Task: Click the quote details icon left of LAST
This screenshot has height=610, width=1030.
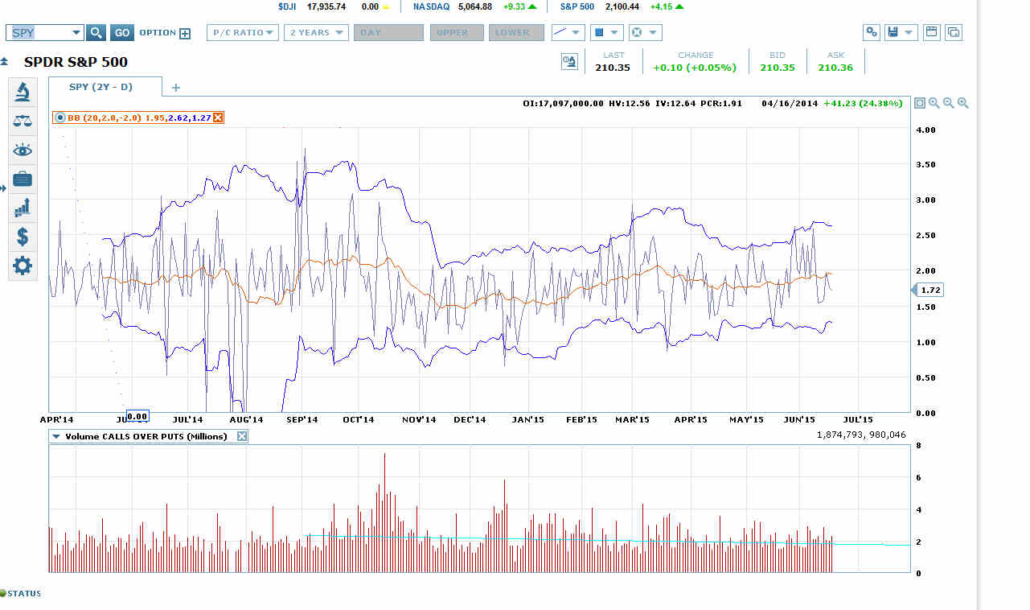Action: coord(569,62)
